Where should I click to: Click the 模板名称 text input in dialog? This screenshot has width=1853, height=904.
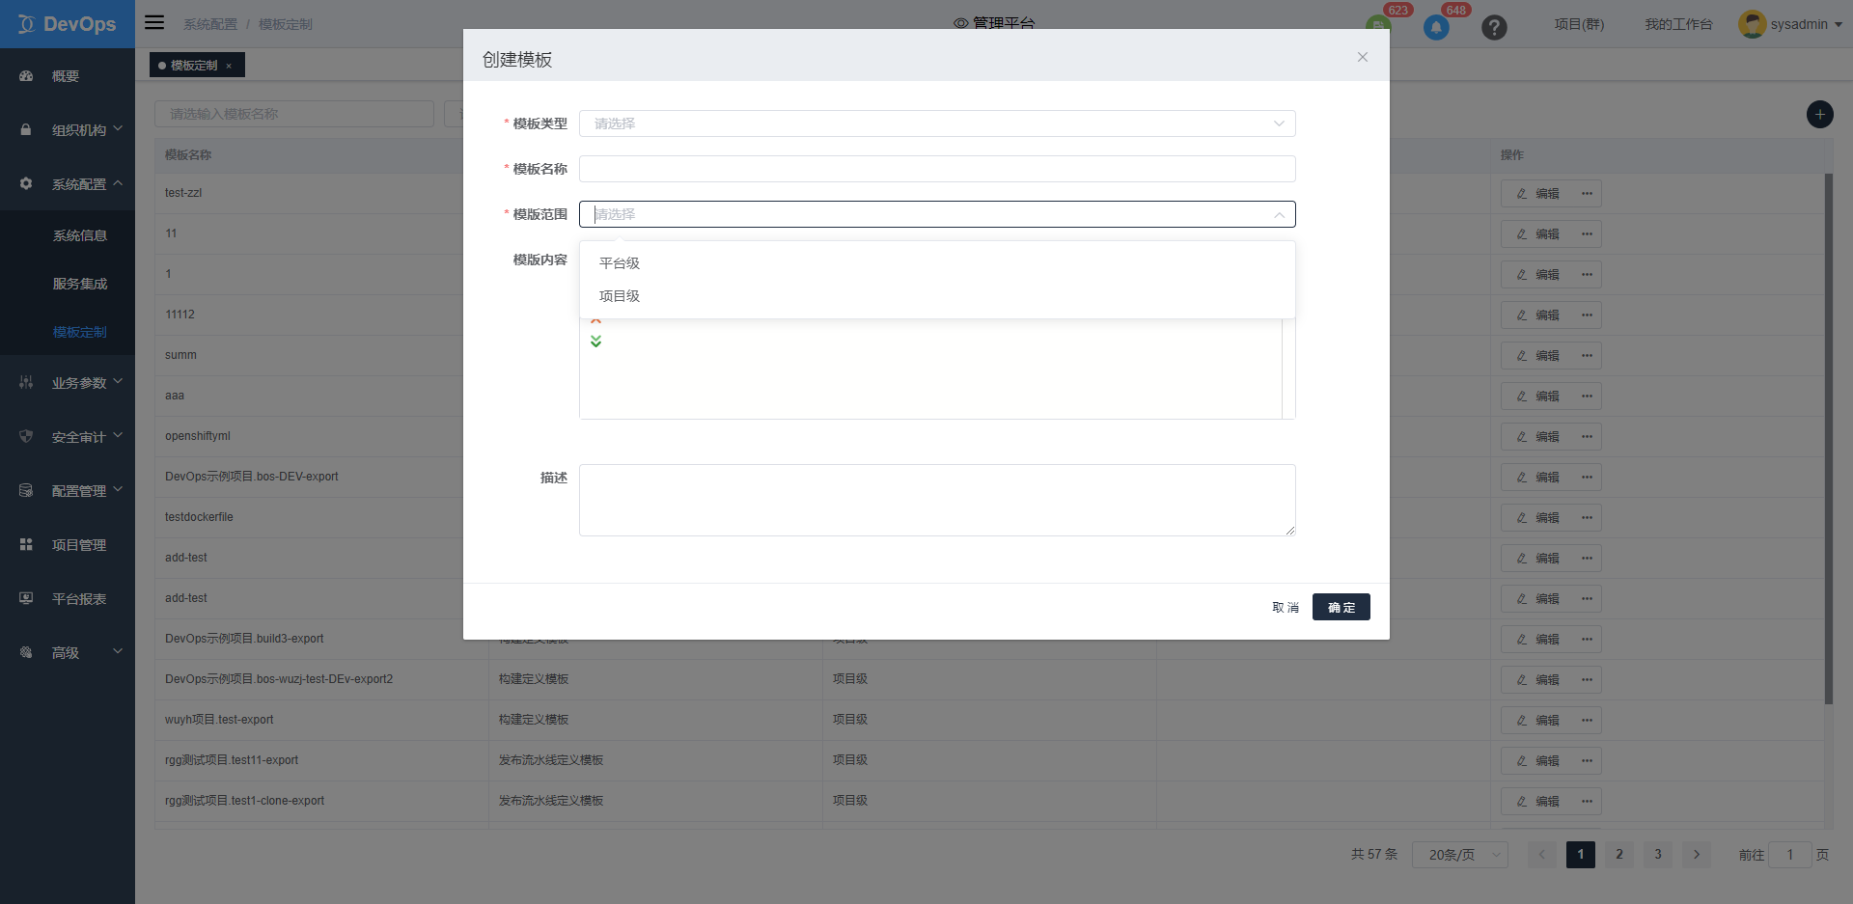click(x=937, y=169)
